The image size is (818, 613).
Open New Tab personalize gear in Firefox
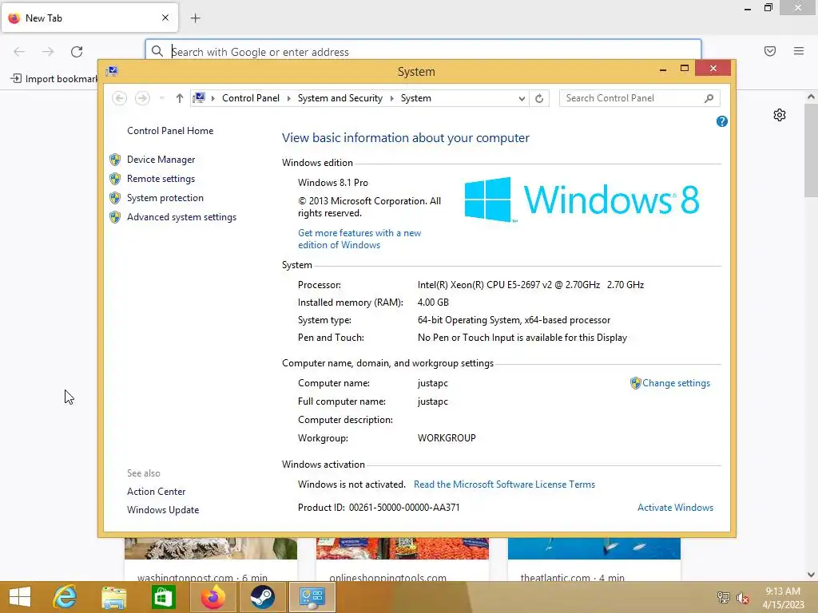tap(780, 115)
